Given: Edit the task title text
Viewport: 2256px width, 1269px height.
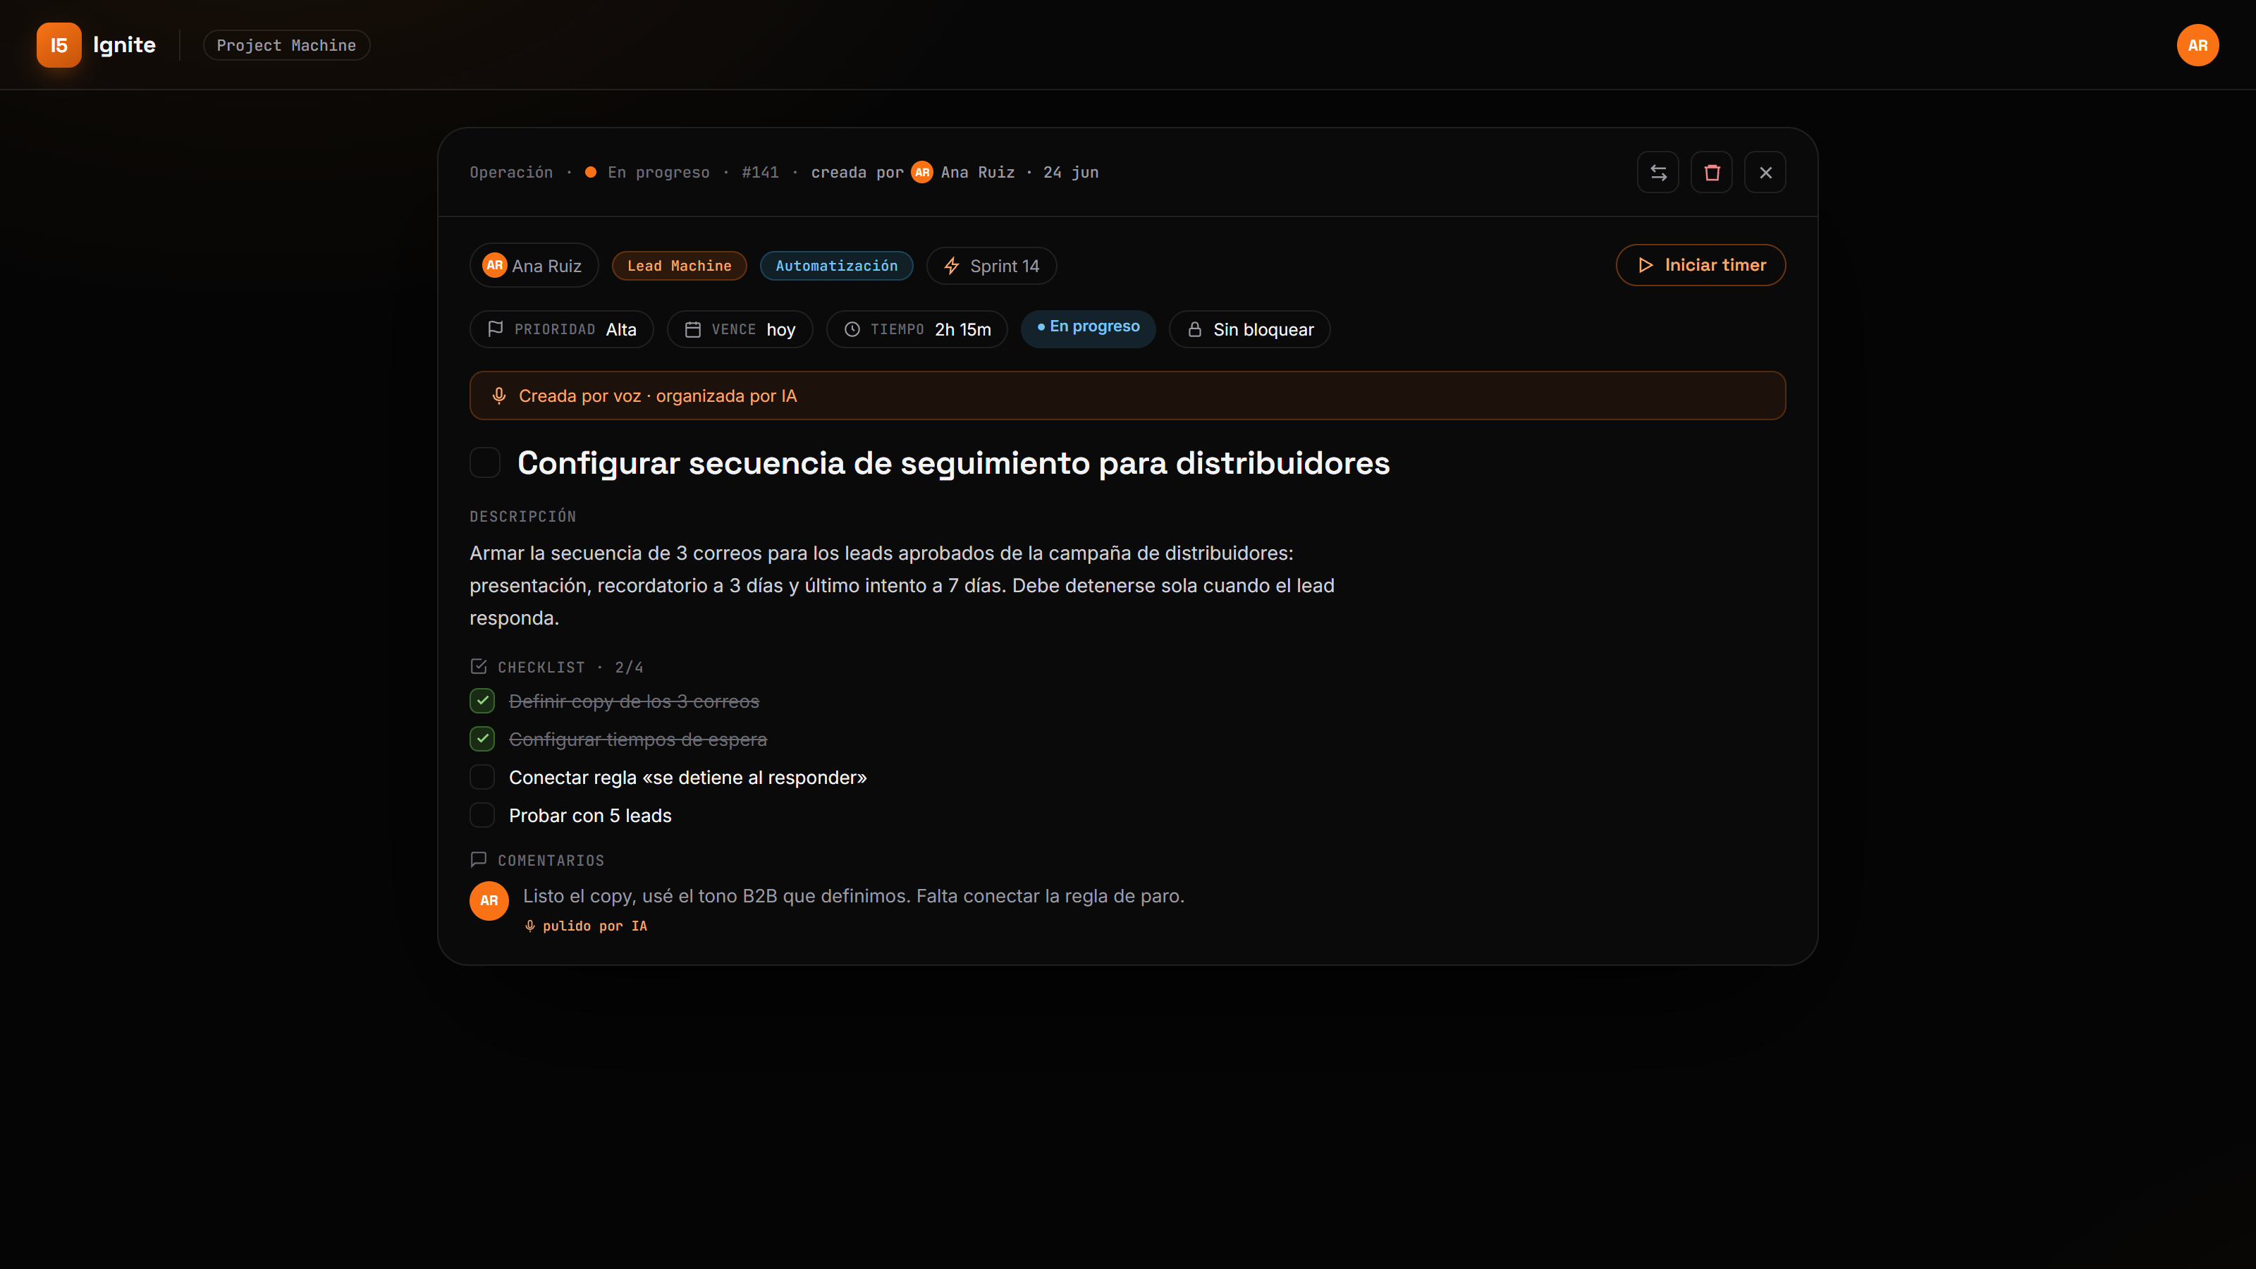Looking at the screenshot, I should 953,462.
